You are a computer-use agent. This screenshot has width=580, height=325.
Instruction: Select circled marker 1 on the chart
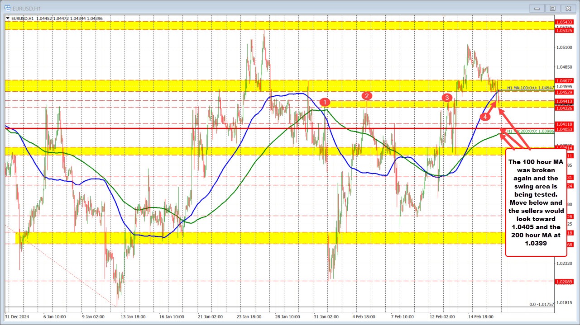[x=325, y=103]
